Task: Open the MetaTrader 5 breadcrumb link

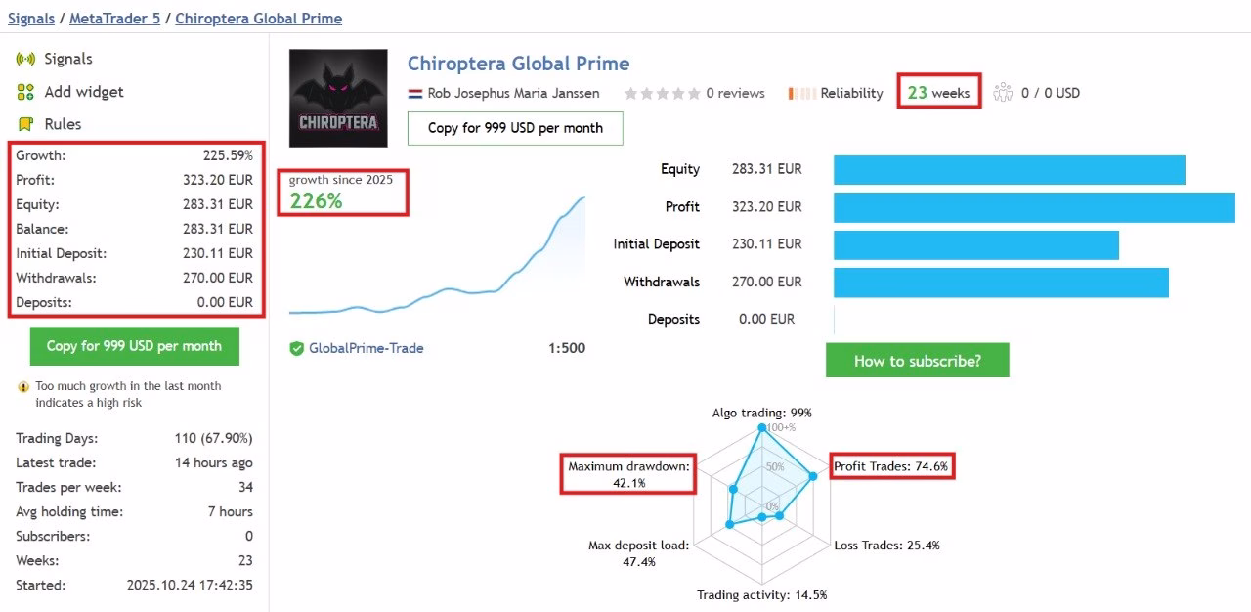Action: click(x=115, y=19)
